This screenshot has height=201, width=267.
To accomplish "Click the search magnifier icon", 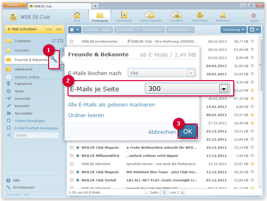I will pos(9,135).
